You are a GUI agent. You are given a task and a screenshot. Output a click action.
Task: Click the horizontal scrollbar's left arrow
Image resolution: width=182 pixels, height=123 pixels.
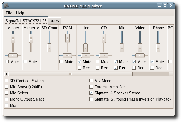click(6, 74)
